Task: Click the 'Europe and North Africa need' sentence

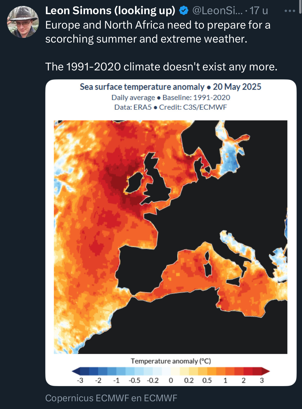Action: [158, 25]
